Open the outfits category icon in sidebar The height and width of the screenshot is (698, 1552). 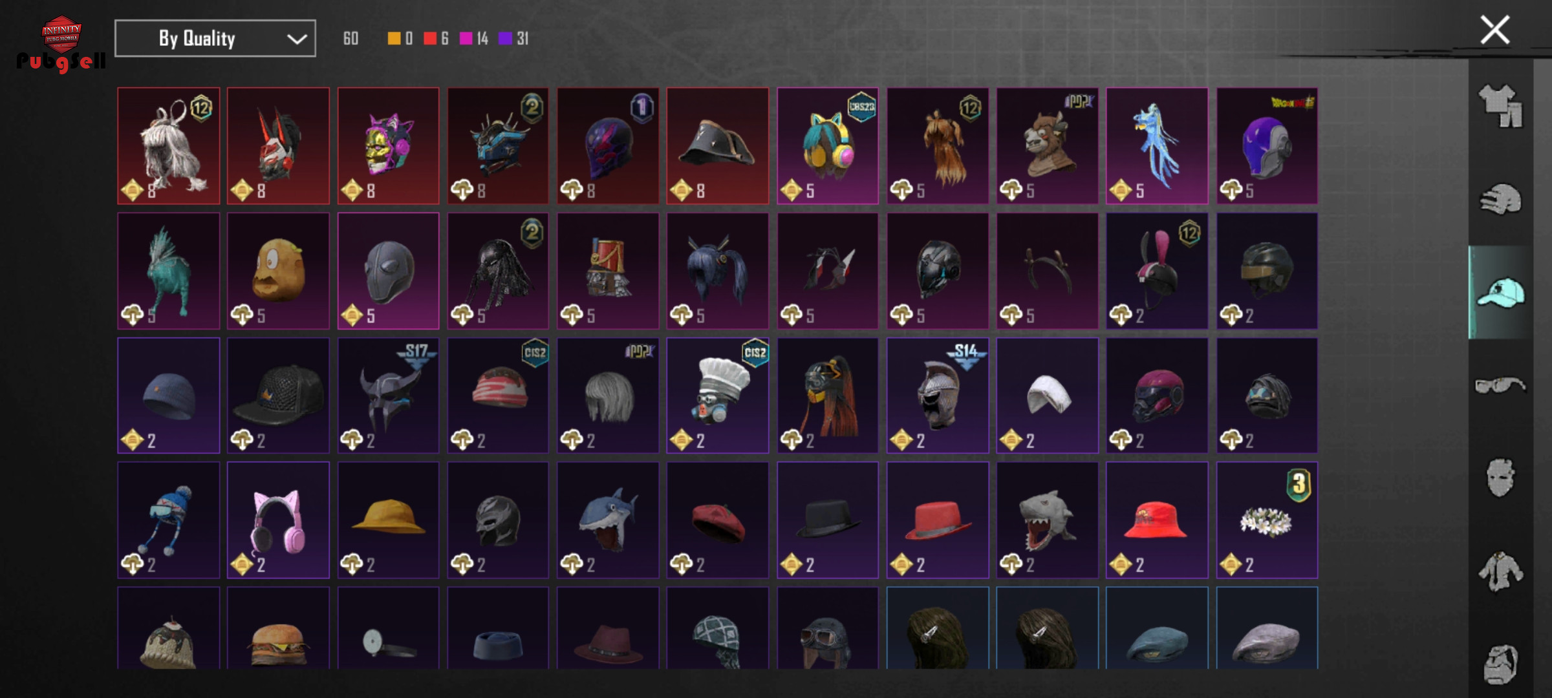(1500, 106)
